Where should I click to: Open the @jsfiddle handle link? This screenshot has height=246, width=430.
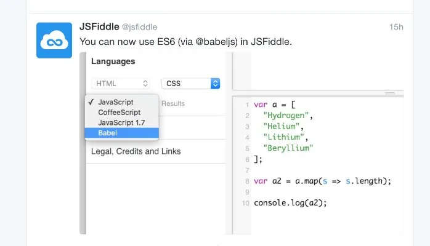[x=140, y=27]
